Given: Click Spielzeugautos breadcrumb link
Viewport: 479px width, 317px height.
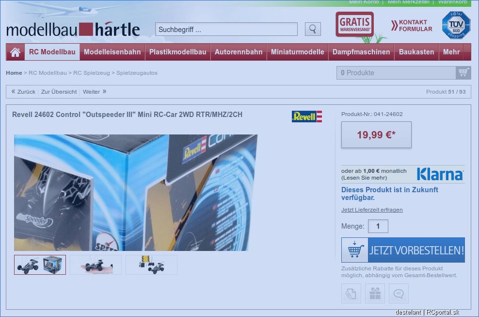Looking at the screenshot, I should (x=137, y=73).
